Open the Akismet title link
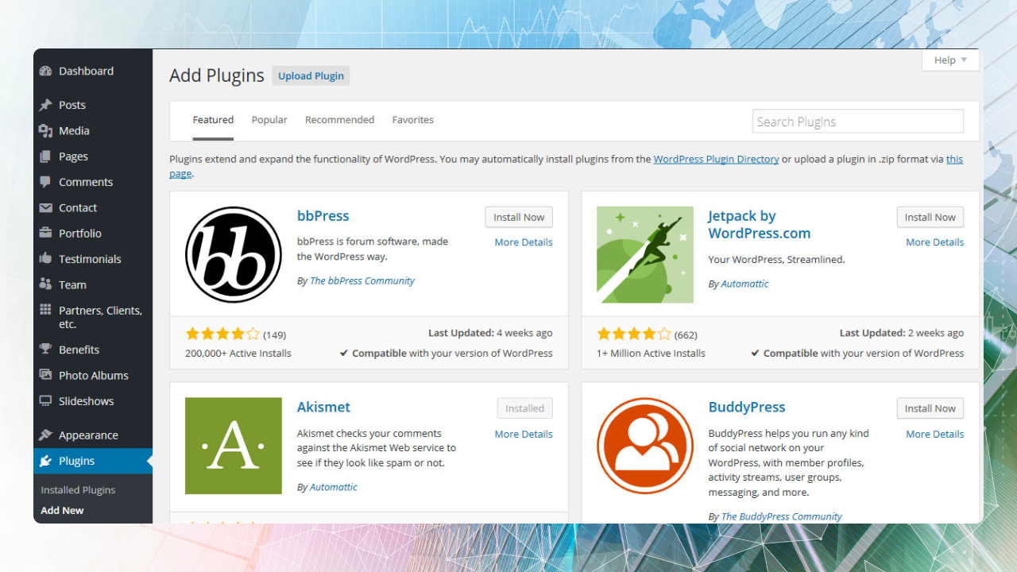This screenshot has height=572, width=1017. [x=323, y=407]
